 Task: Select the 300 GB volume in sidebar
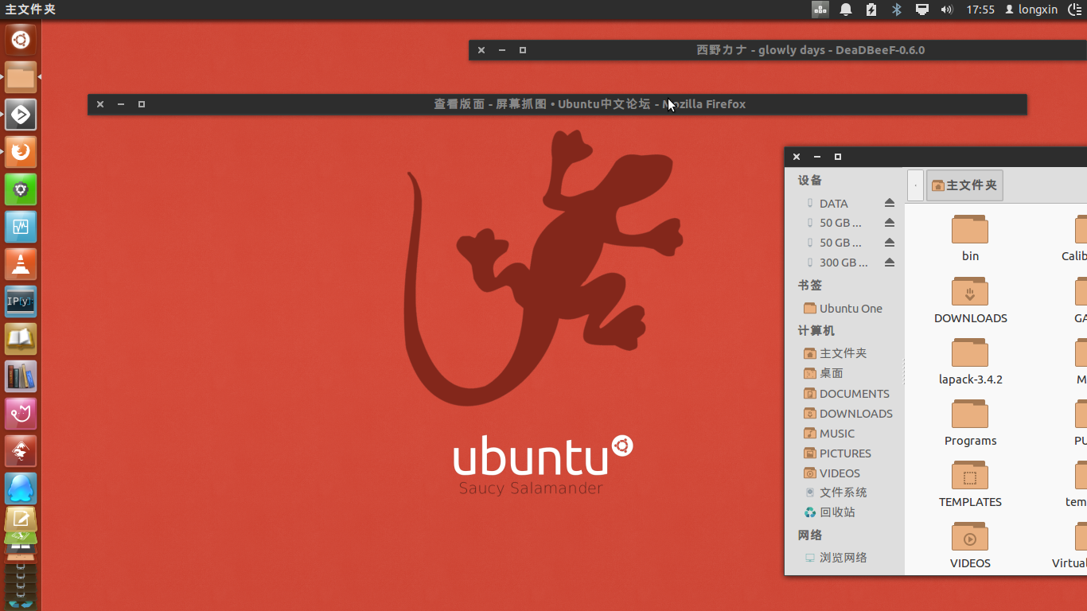844,263
